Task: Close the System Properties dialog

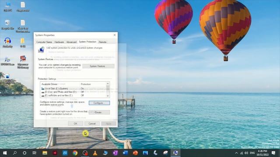Action: [115, 35]
